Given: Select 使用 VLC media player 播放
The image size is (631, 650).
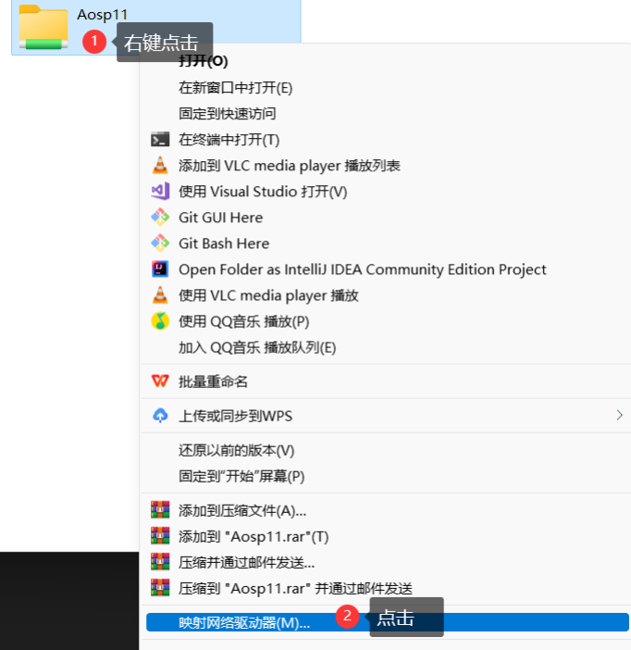Looking at the screenshot, I should 268,296.
